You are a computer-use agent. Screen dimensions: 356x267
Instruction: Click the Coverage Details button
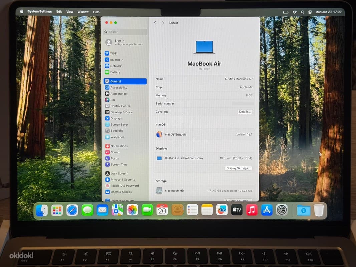(245, 112)
